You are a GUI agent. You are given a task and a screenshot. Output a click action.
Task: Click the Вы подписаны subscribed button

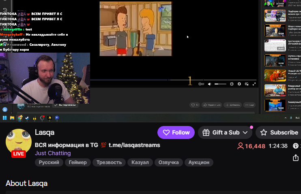65,105
